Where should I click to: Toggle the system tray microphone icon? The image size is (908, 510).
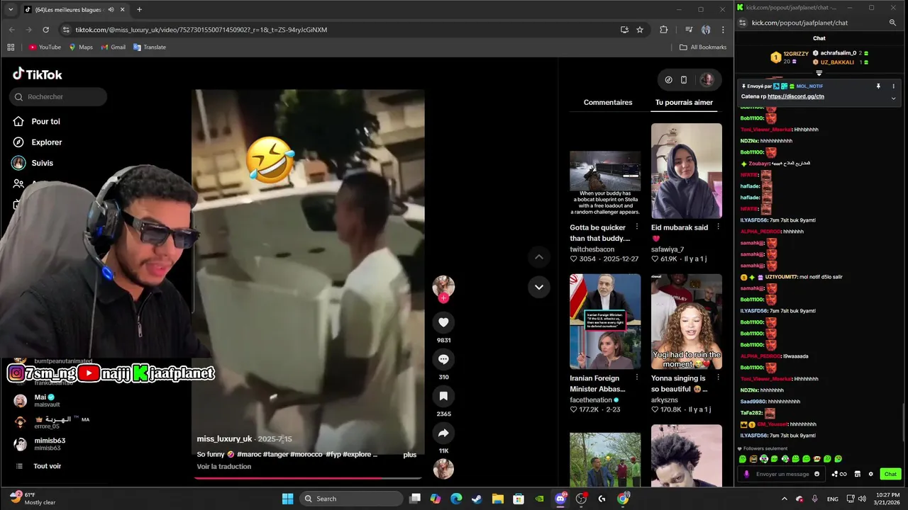(x=814, y=499)
